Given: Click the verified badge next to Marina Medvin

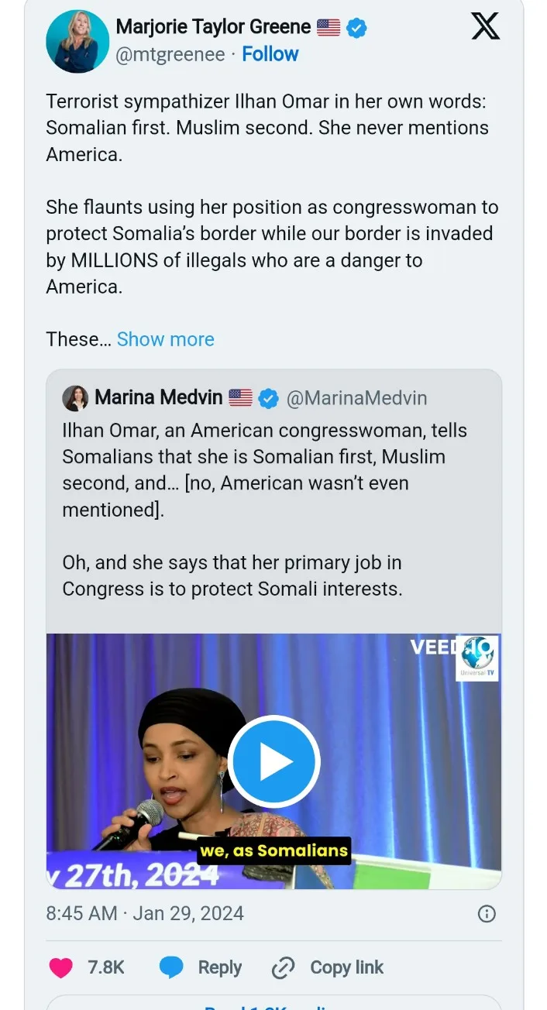Looking at the screenshot, I should click(268, 399).
